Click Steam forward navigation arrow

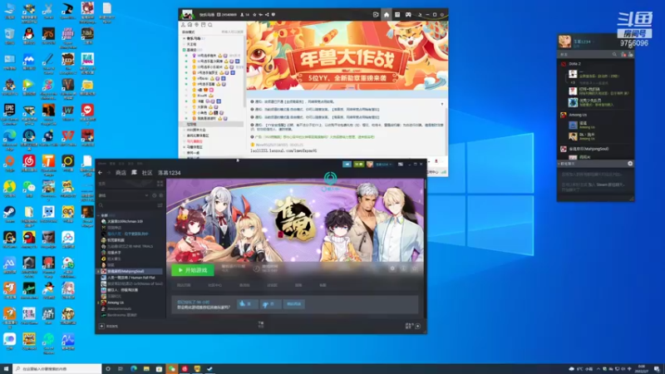109,173
